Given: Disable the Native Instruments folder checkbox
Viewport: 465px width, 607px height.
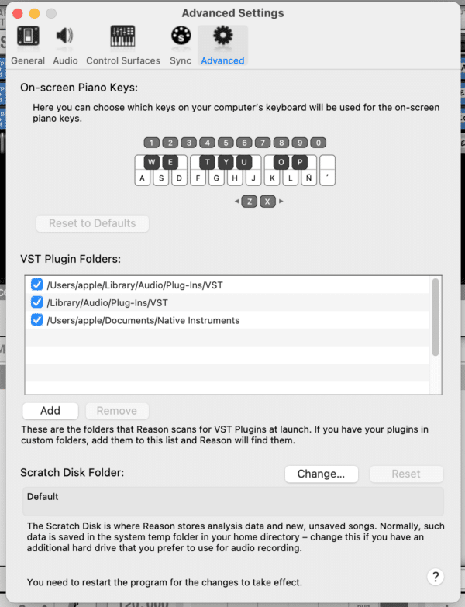Looking at the screenshot, I should (x=36, y=319).
